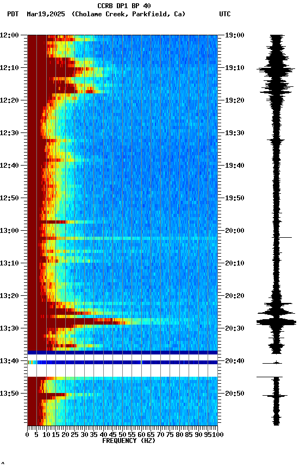Click the large waveform burst near 20:28 UTC

pyautogui.click(x=276, y=322)
